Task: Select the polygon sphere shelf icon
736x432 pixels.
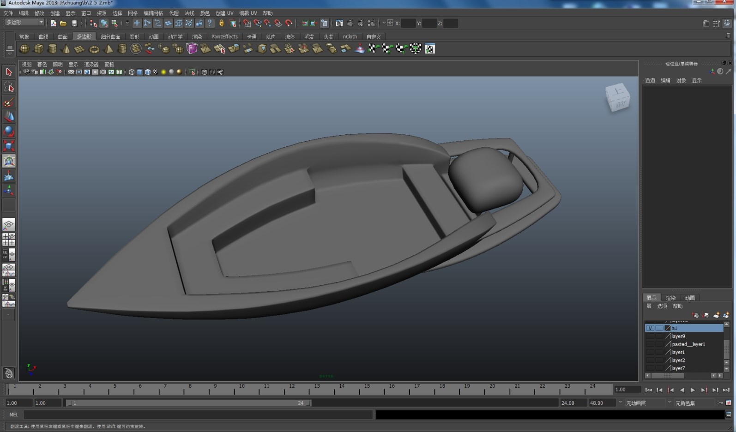Action: (24, 48)
